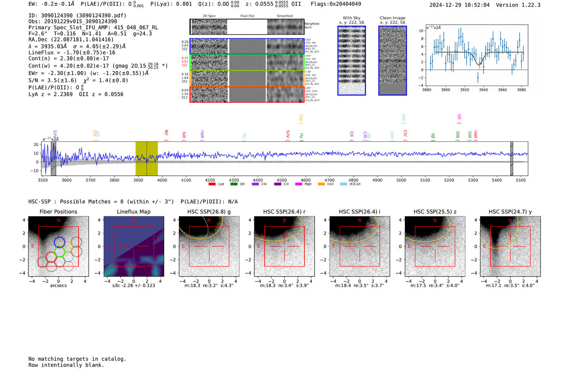Click the gray hatched band near 3550 Å

(53, 158)
